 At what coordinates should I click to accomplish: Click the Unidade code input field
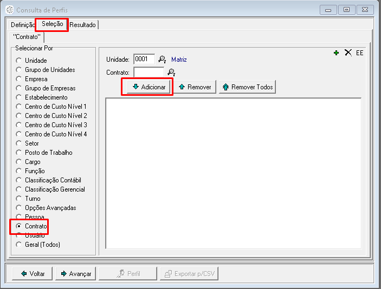pyautogui.click(x=144, y=59)
